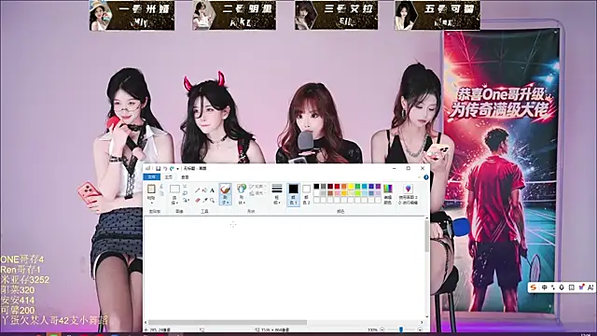The height and width of the screenshot is (336, 597).
Task: Open the Shape outline dropdown
Action: coord(257,187)
